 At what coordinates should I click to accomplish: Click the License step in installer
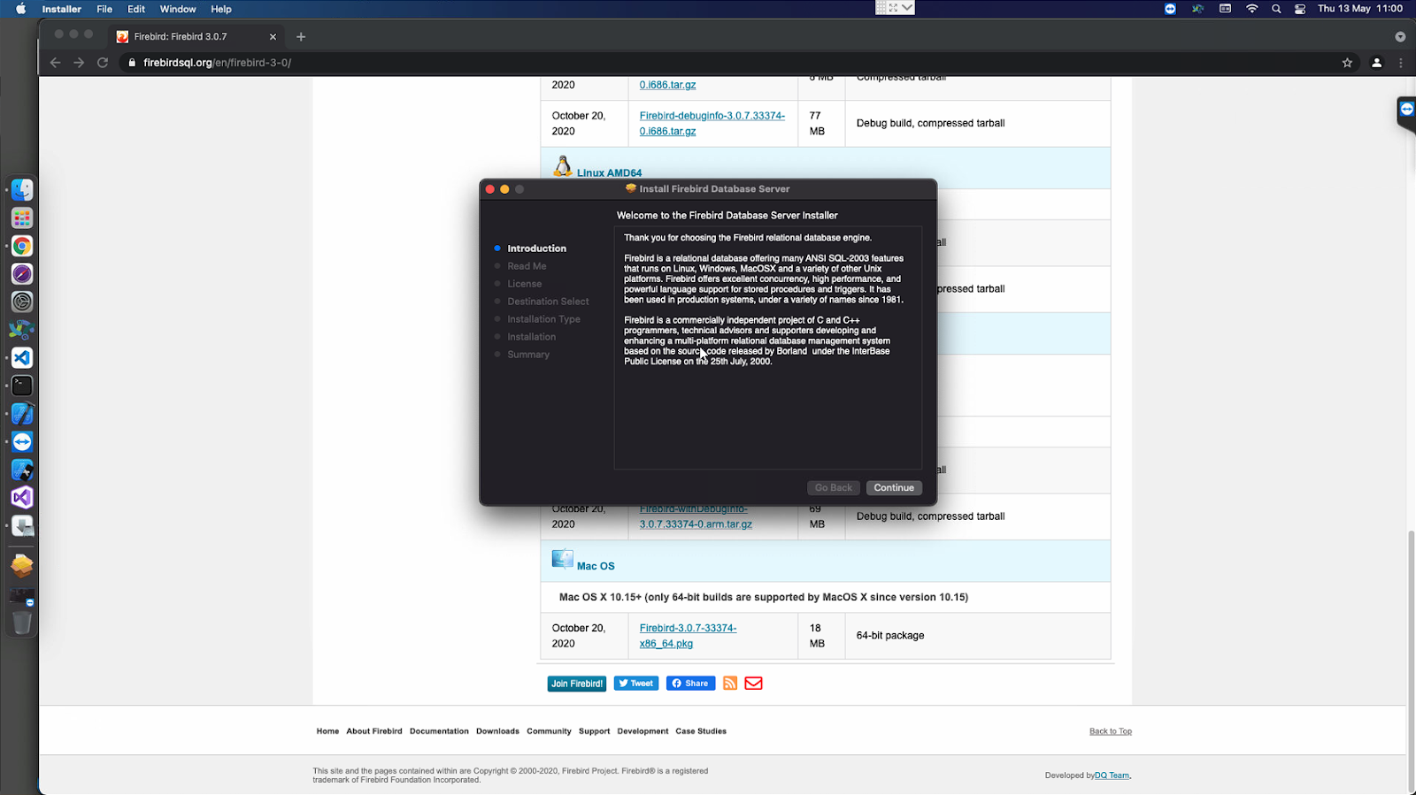click(524, 284)
